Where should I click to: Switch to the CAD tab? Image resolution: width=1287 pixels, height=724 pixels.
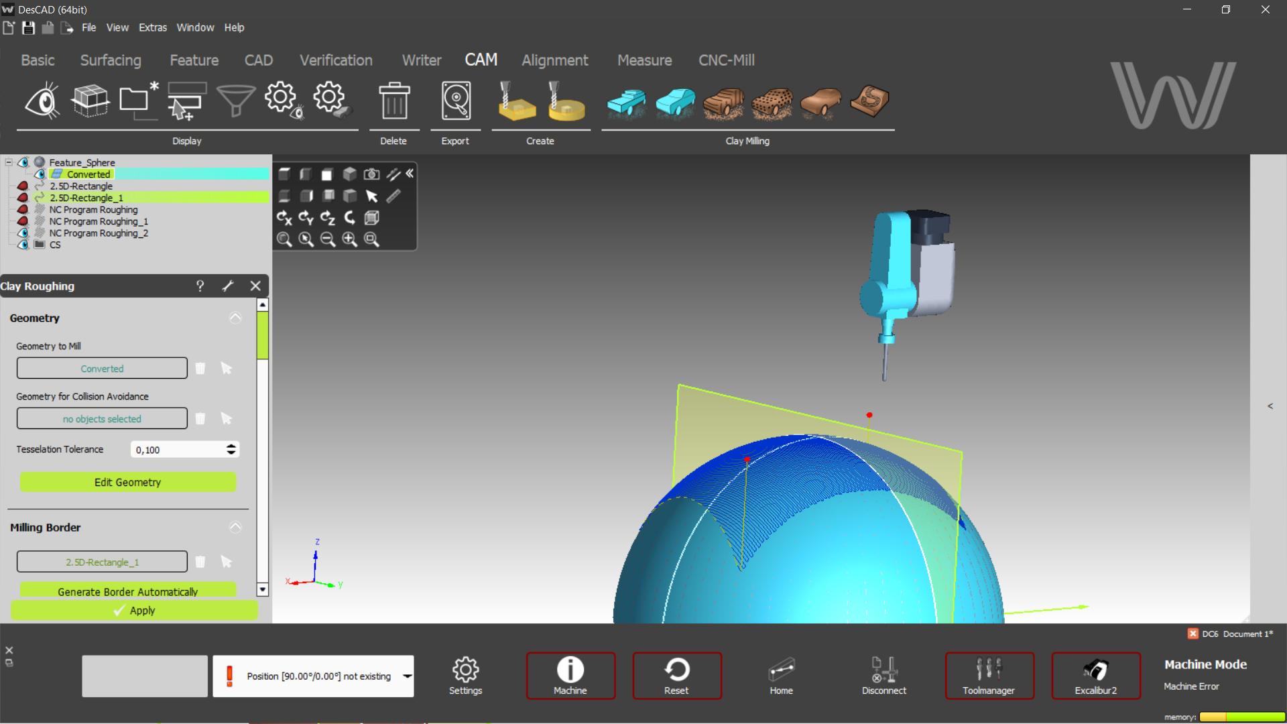pyautogui.click(x=259, y=59)
